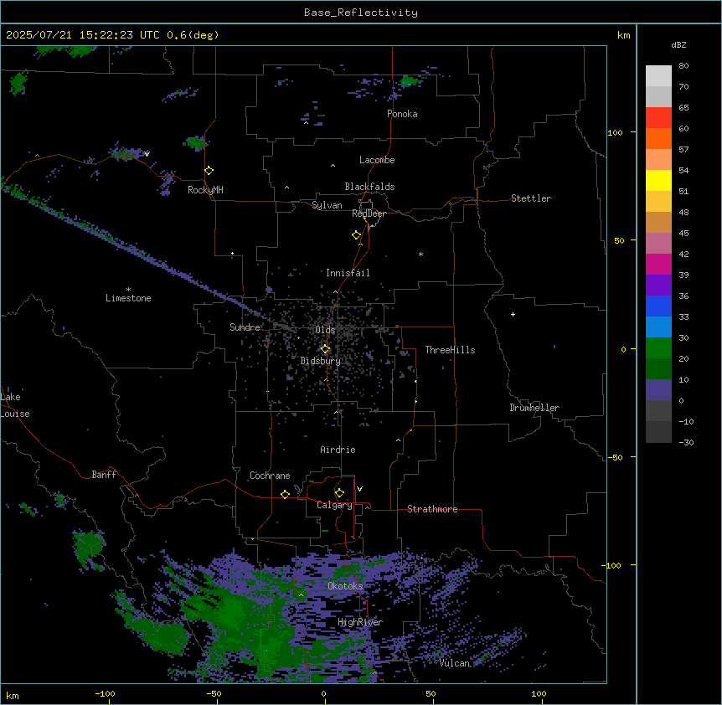
Task: Click the red swatch between 65 and 60
Action: 658,118
